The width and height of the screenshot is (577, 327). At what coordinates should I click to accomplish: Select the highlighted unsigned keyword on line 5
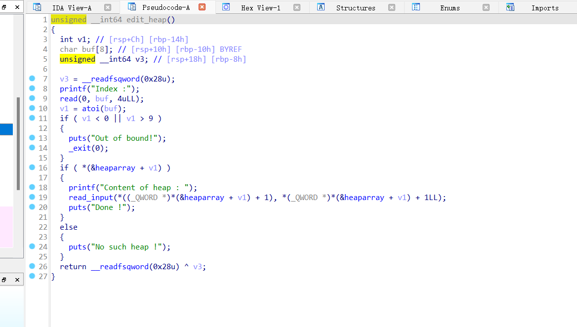tap(78, 59)
